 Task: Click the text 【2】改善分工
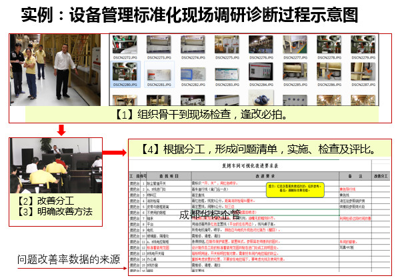click(x=45, y=201)
